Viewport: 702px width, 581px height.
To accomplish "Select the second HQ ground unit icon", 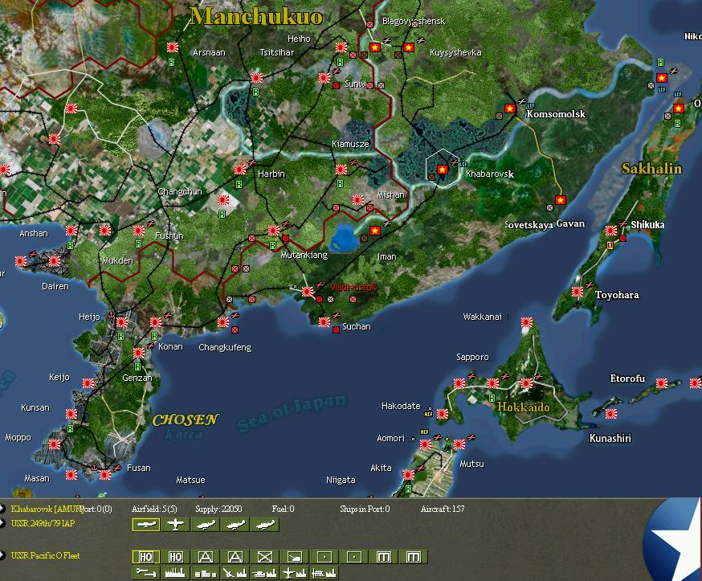I will coord(175,557).
